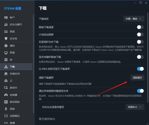
Task: Open 帐户 settings section
Action: [16, 17]
